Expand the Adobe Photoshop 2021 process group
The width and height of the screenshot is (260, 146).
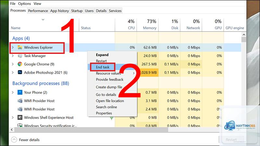click(x=13, y=72)
